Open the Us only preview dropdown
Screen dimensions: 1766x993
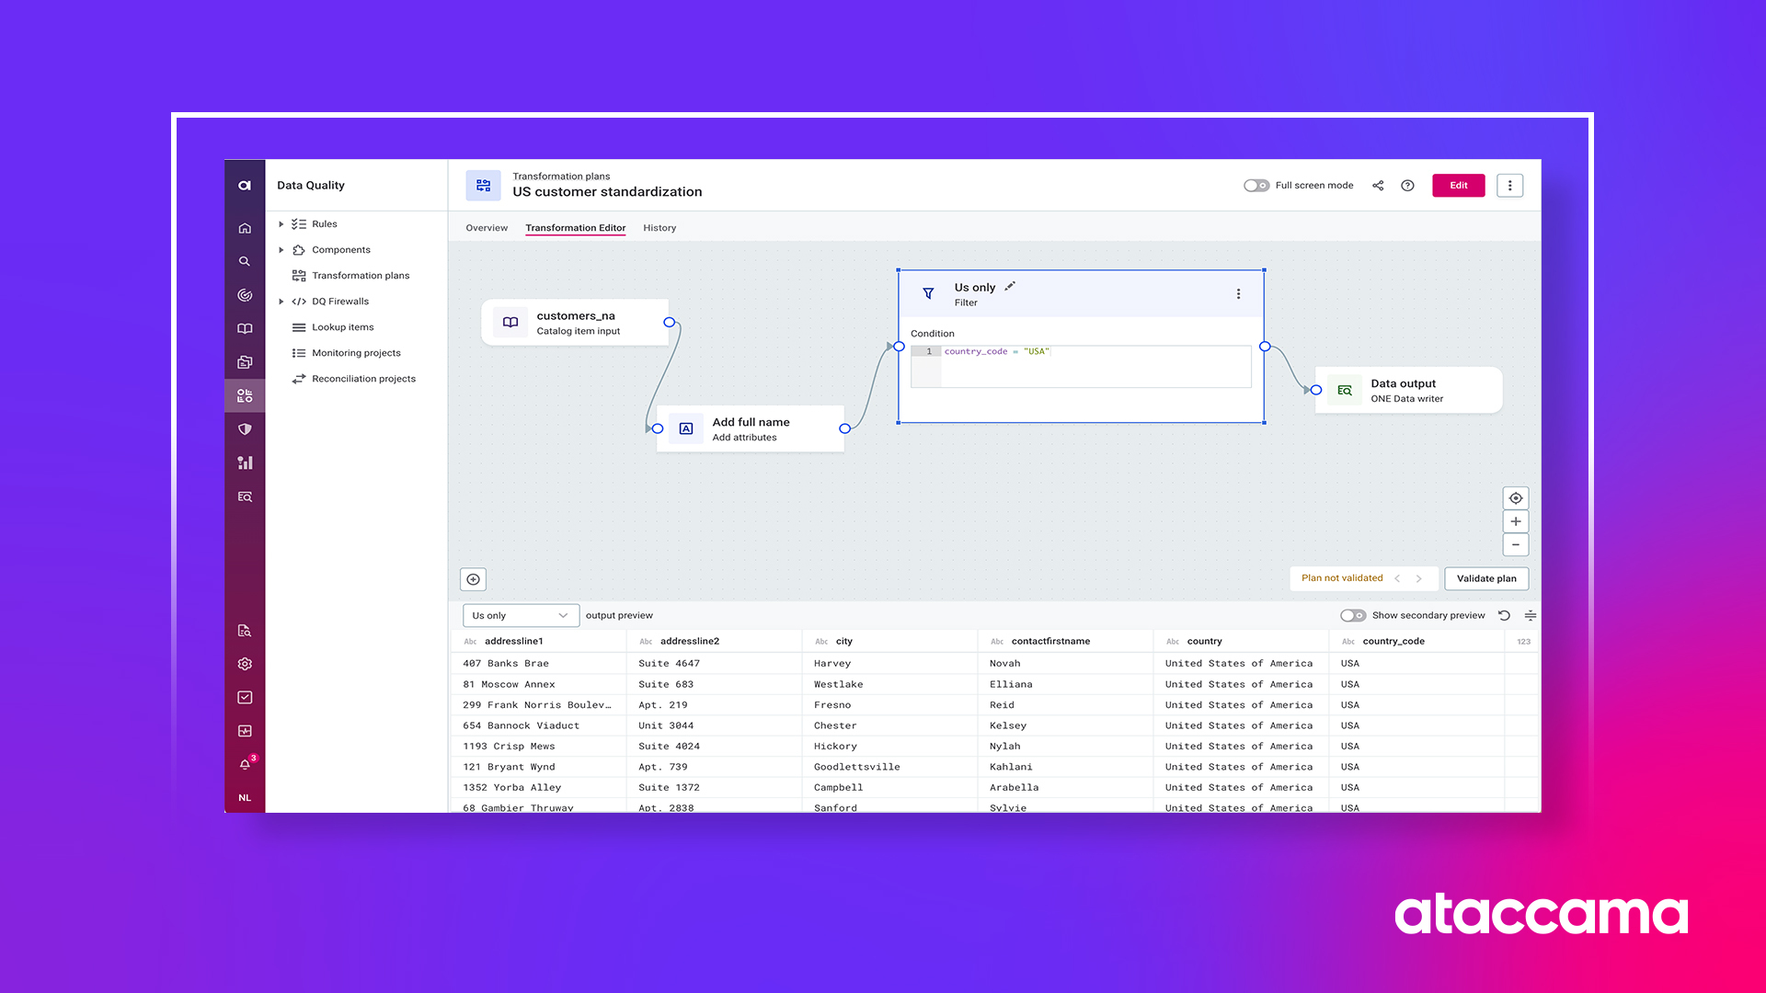tap(521, 616)
